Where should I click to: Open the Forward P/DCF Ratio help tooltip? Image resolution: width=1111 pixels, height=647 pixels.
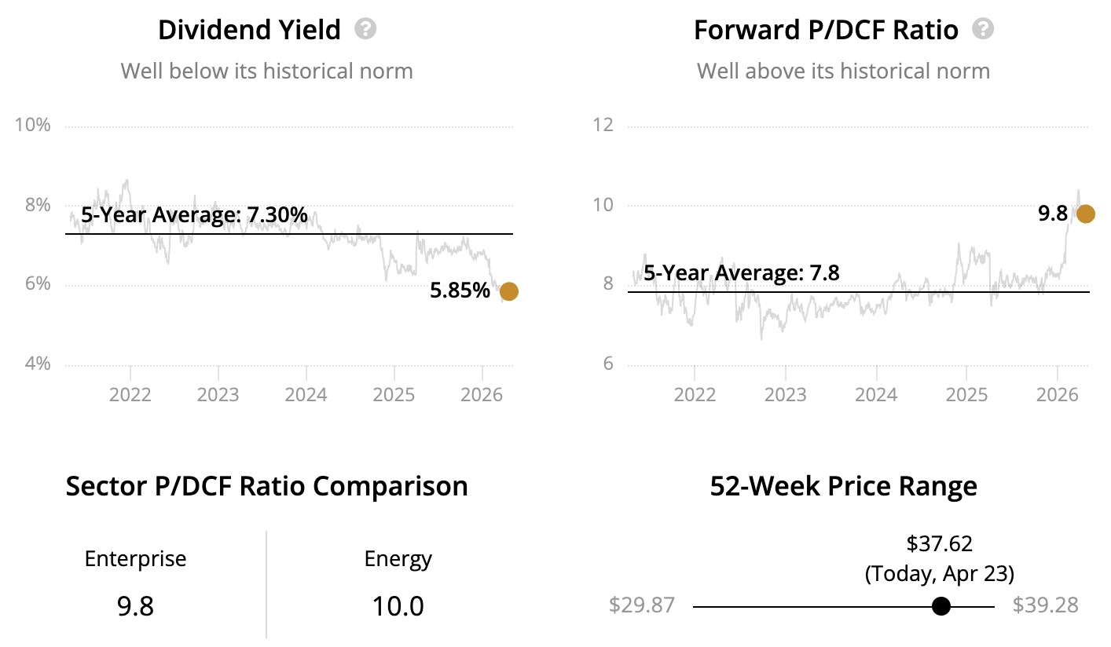pyautogui.click(x=983, y=30)
